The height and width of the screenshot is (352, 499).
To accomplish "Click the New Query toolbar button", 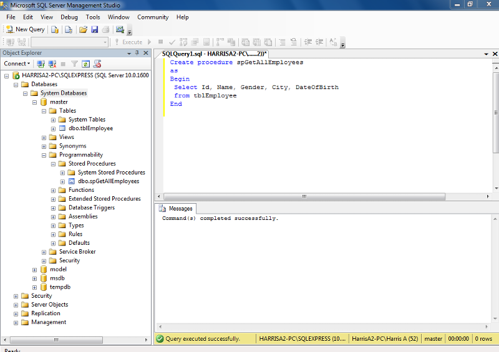I will (x=26, y=29).
